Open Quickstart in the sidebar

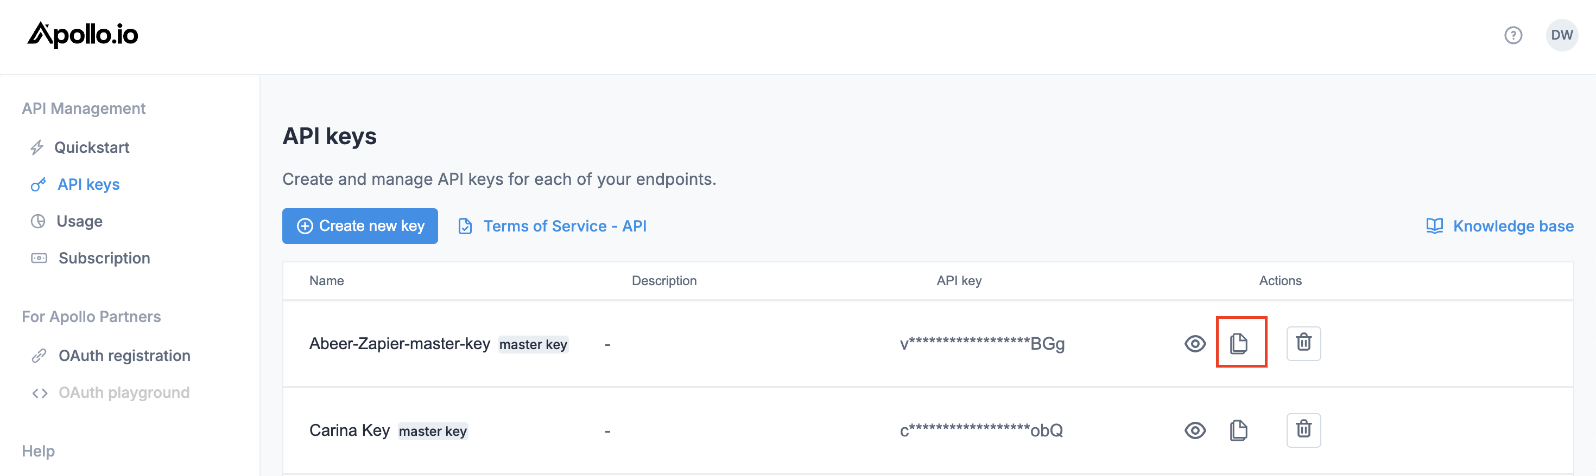pyautogui.click(x=92, y=147)
